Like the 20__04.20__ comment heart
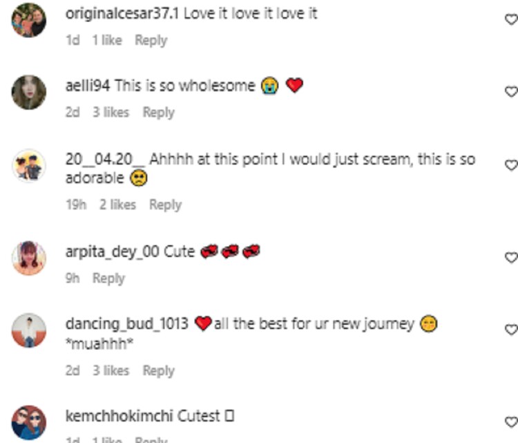518x443 pixels. 510,165
